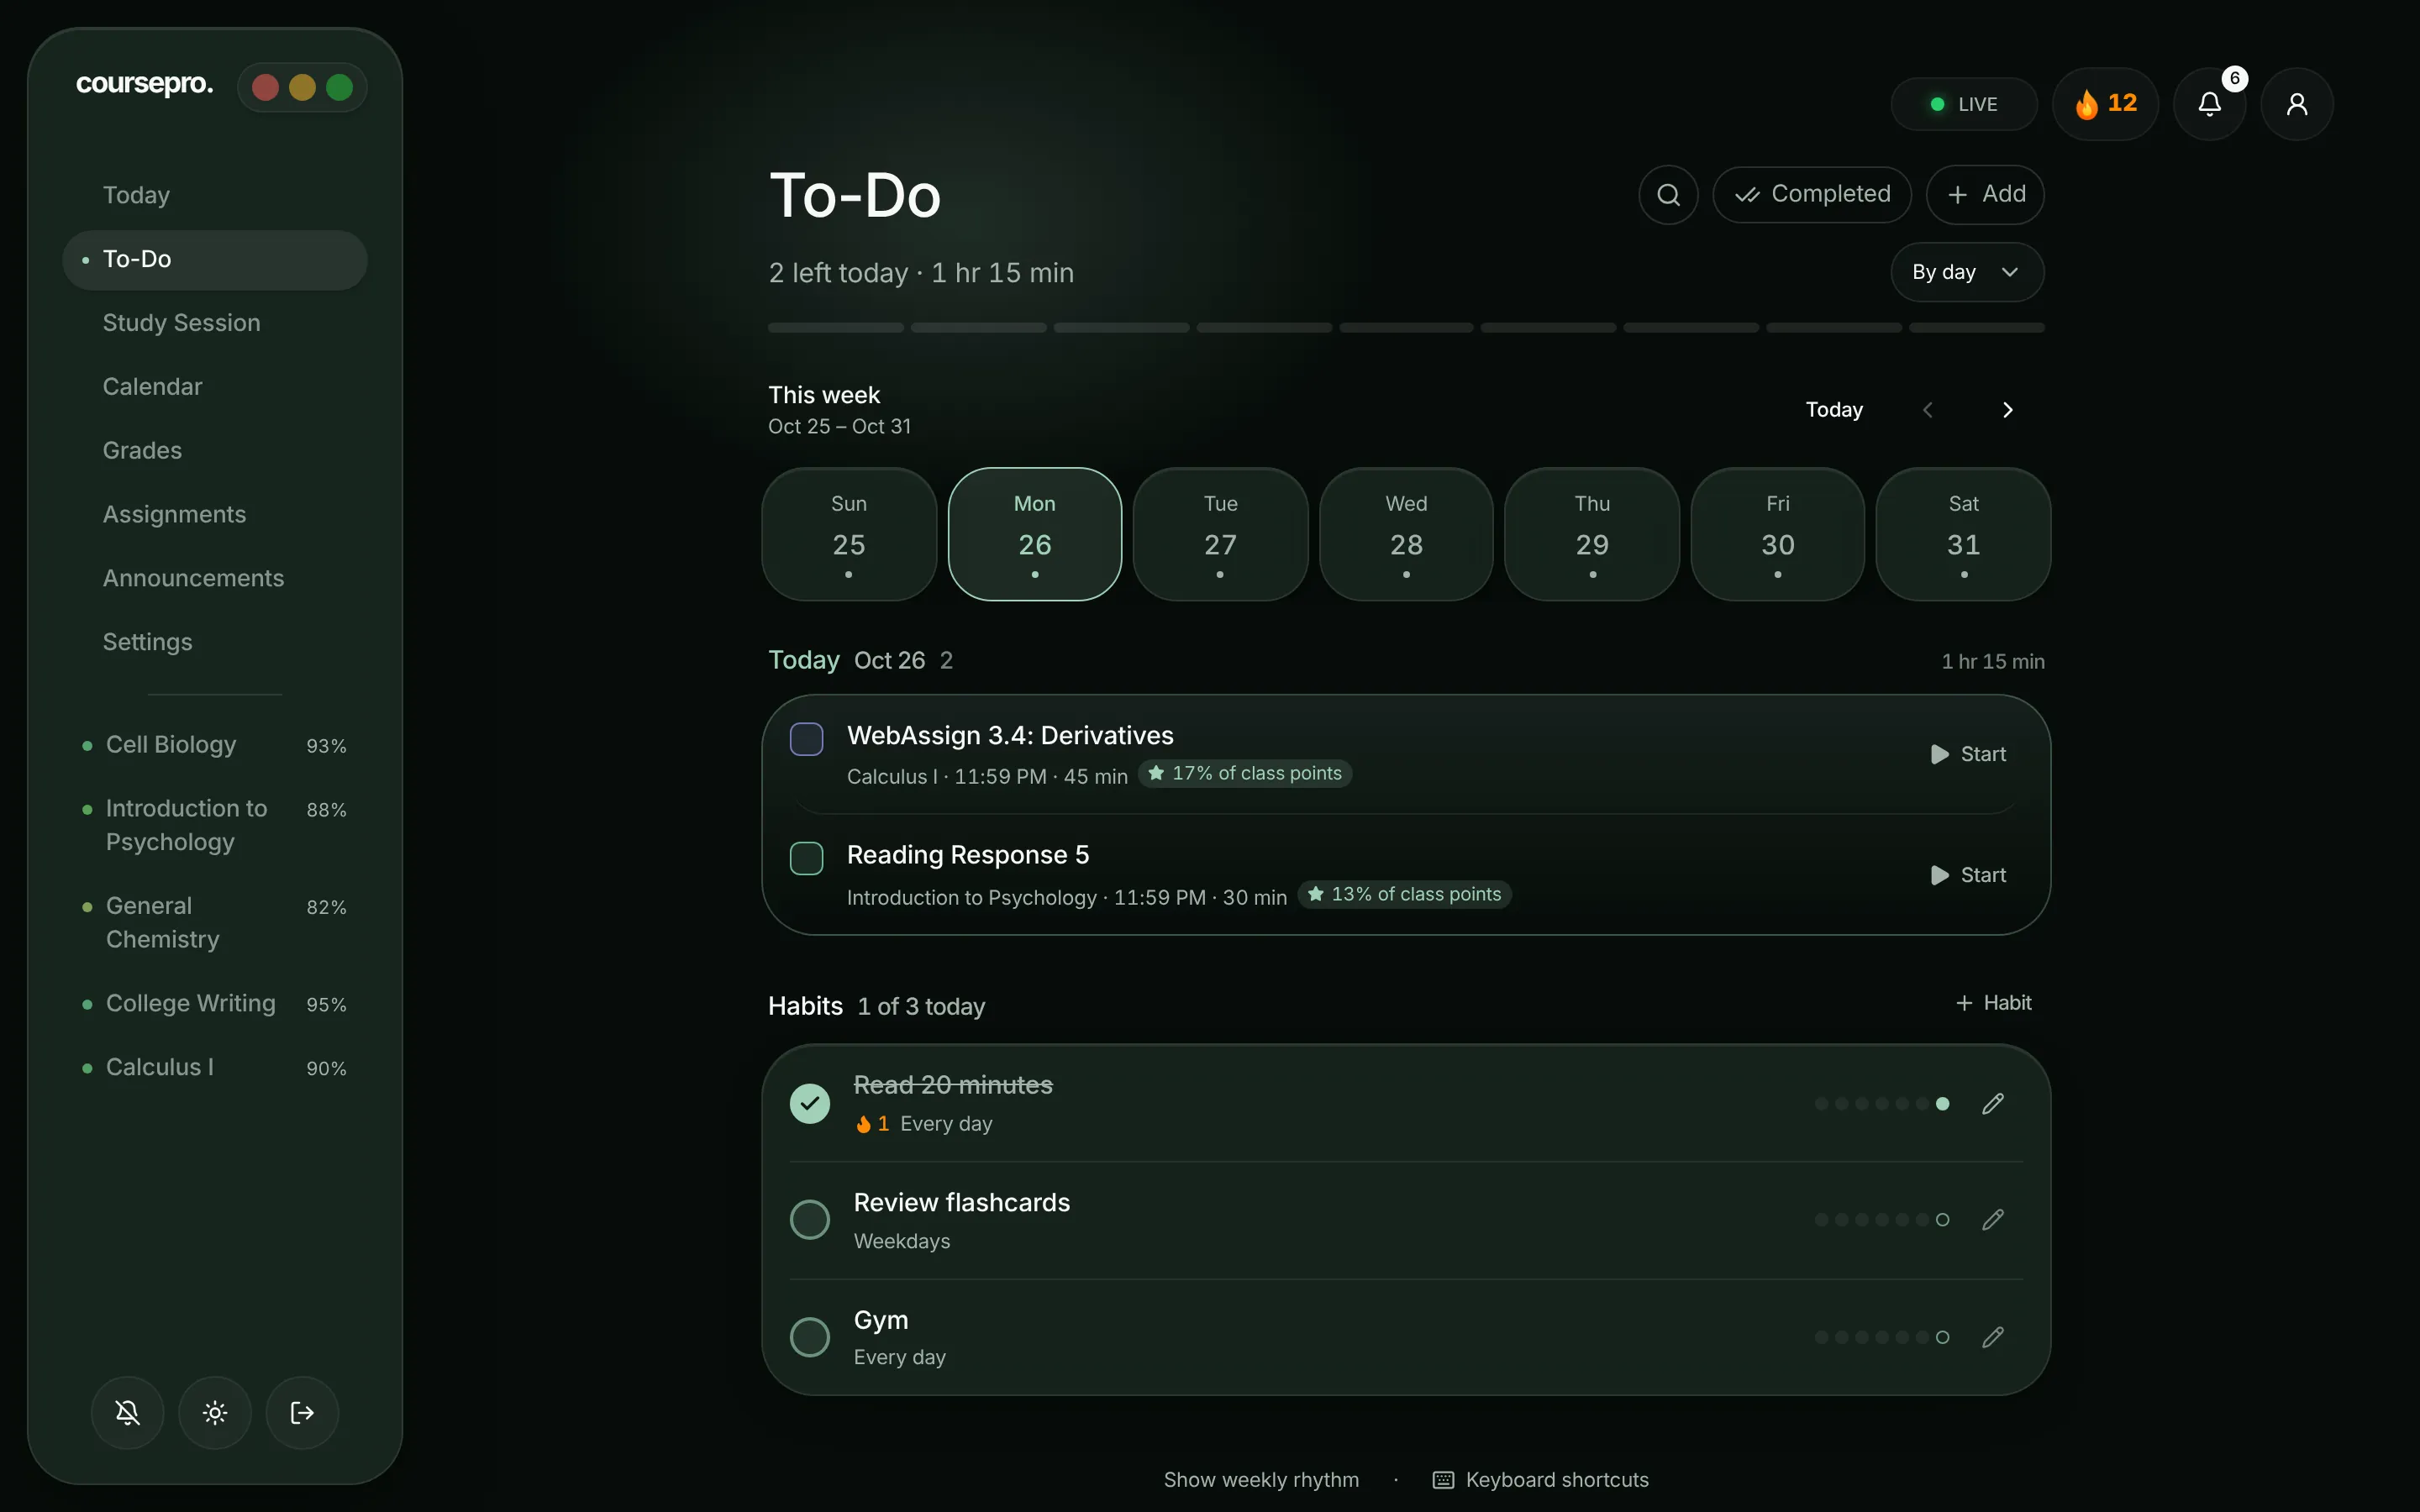This screenshot has width=2420, height=1512.
Task: Select Tue 27 day card
Action: (1220, 534)
